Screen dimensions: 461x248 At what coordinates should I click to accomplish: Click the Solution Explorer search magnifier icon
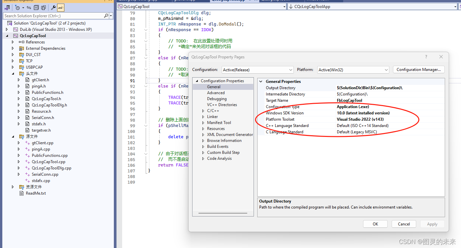click(x=106, y=16)
